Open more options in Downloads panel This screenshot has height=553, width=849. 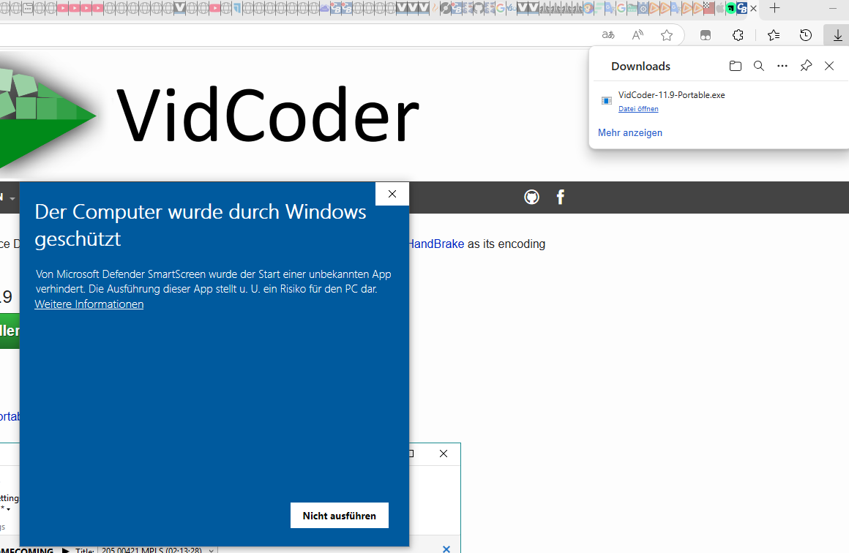pyautogui.click(x=782, y=66)
